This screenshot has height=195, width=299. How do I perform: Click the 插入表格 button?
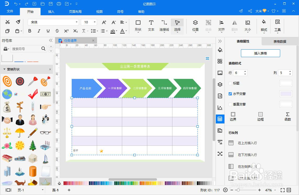[260, 53]
